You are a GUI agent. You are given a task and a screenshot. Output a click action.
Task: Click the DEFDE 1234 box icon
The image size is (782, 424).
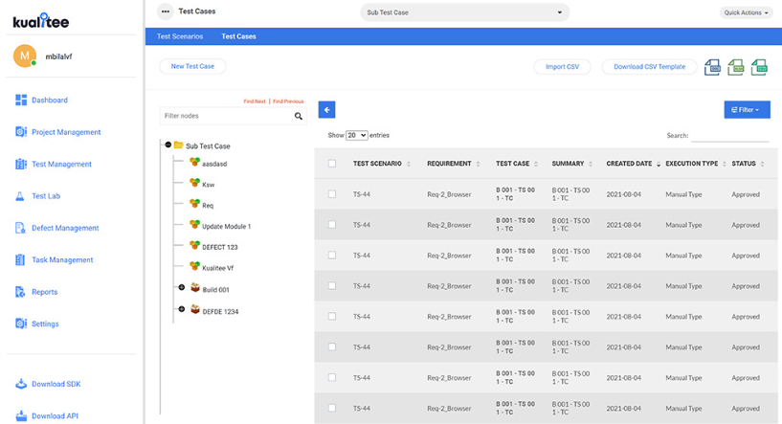(x=195, y=310)
